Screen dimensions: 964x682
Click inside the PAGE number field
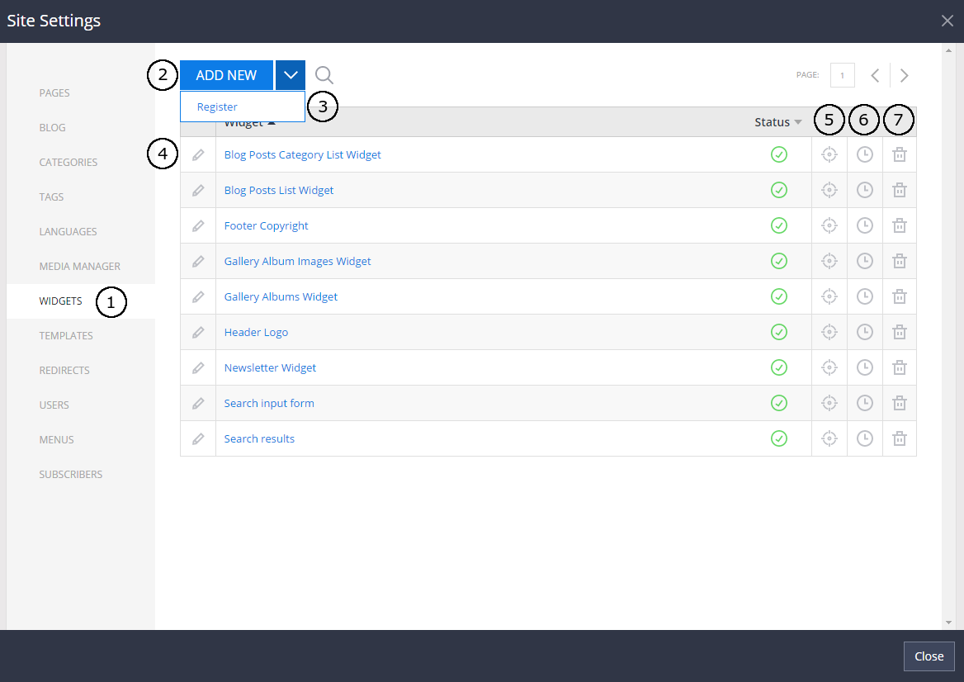point(842,74)
